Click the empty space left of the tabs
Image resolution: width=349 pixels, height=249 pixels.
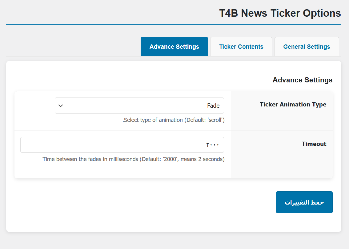pos(71,47)
